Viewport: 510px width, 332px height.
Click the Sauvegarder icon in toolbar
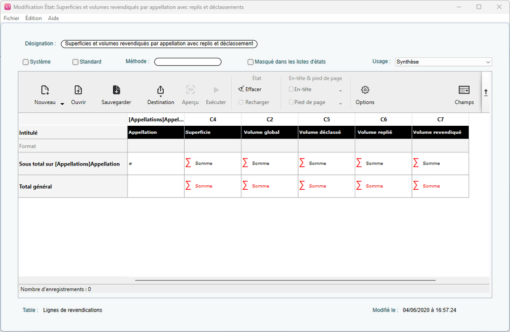click(116, 90)
